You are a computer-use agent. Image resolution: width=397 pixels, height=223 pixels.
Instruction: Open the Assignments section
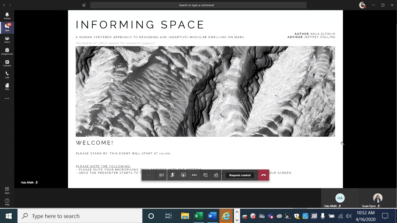click(x=7, y=51)
